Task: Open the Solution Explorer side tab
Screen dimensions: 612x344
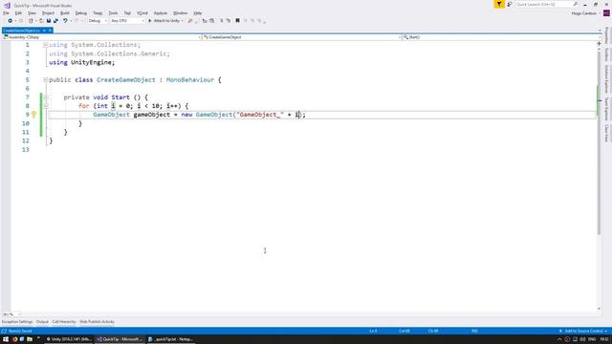Action: pos(607,79)
